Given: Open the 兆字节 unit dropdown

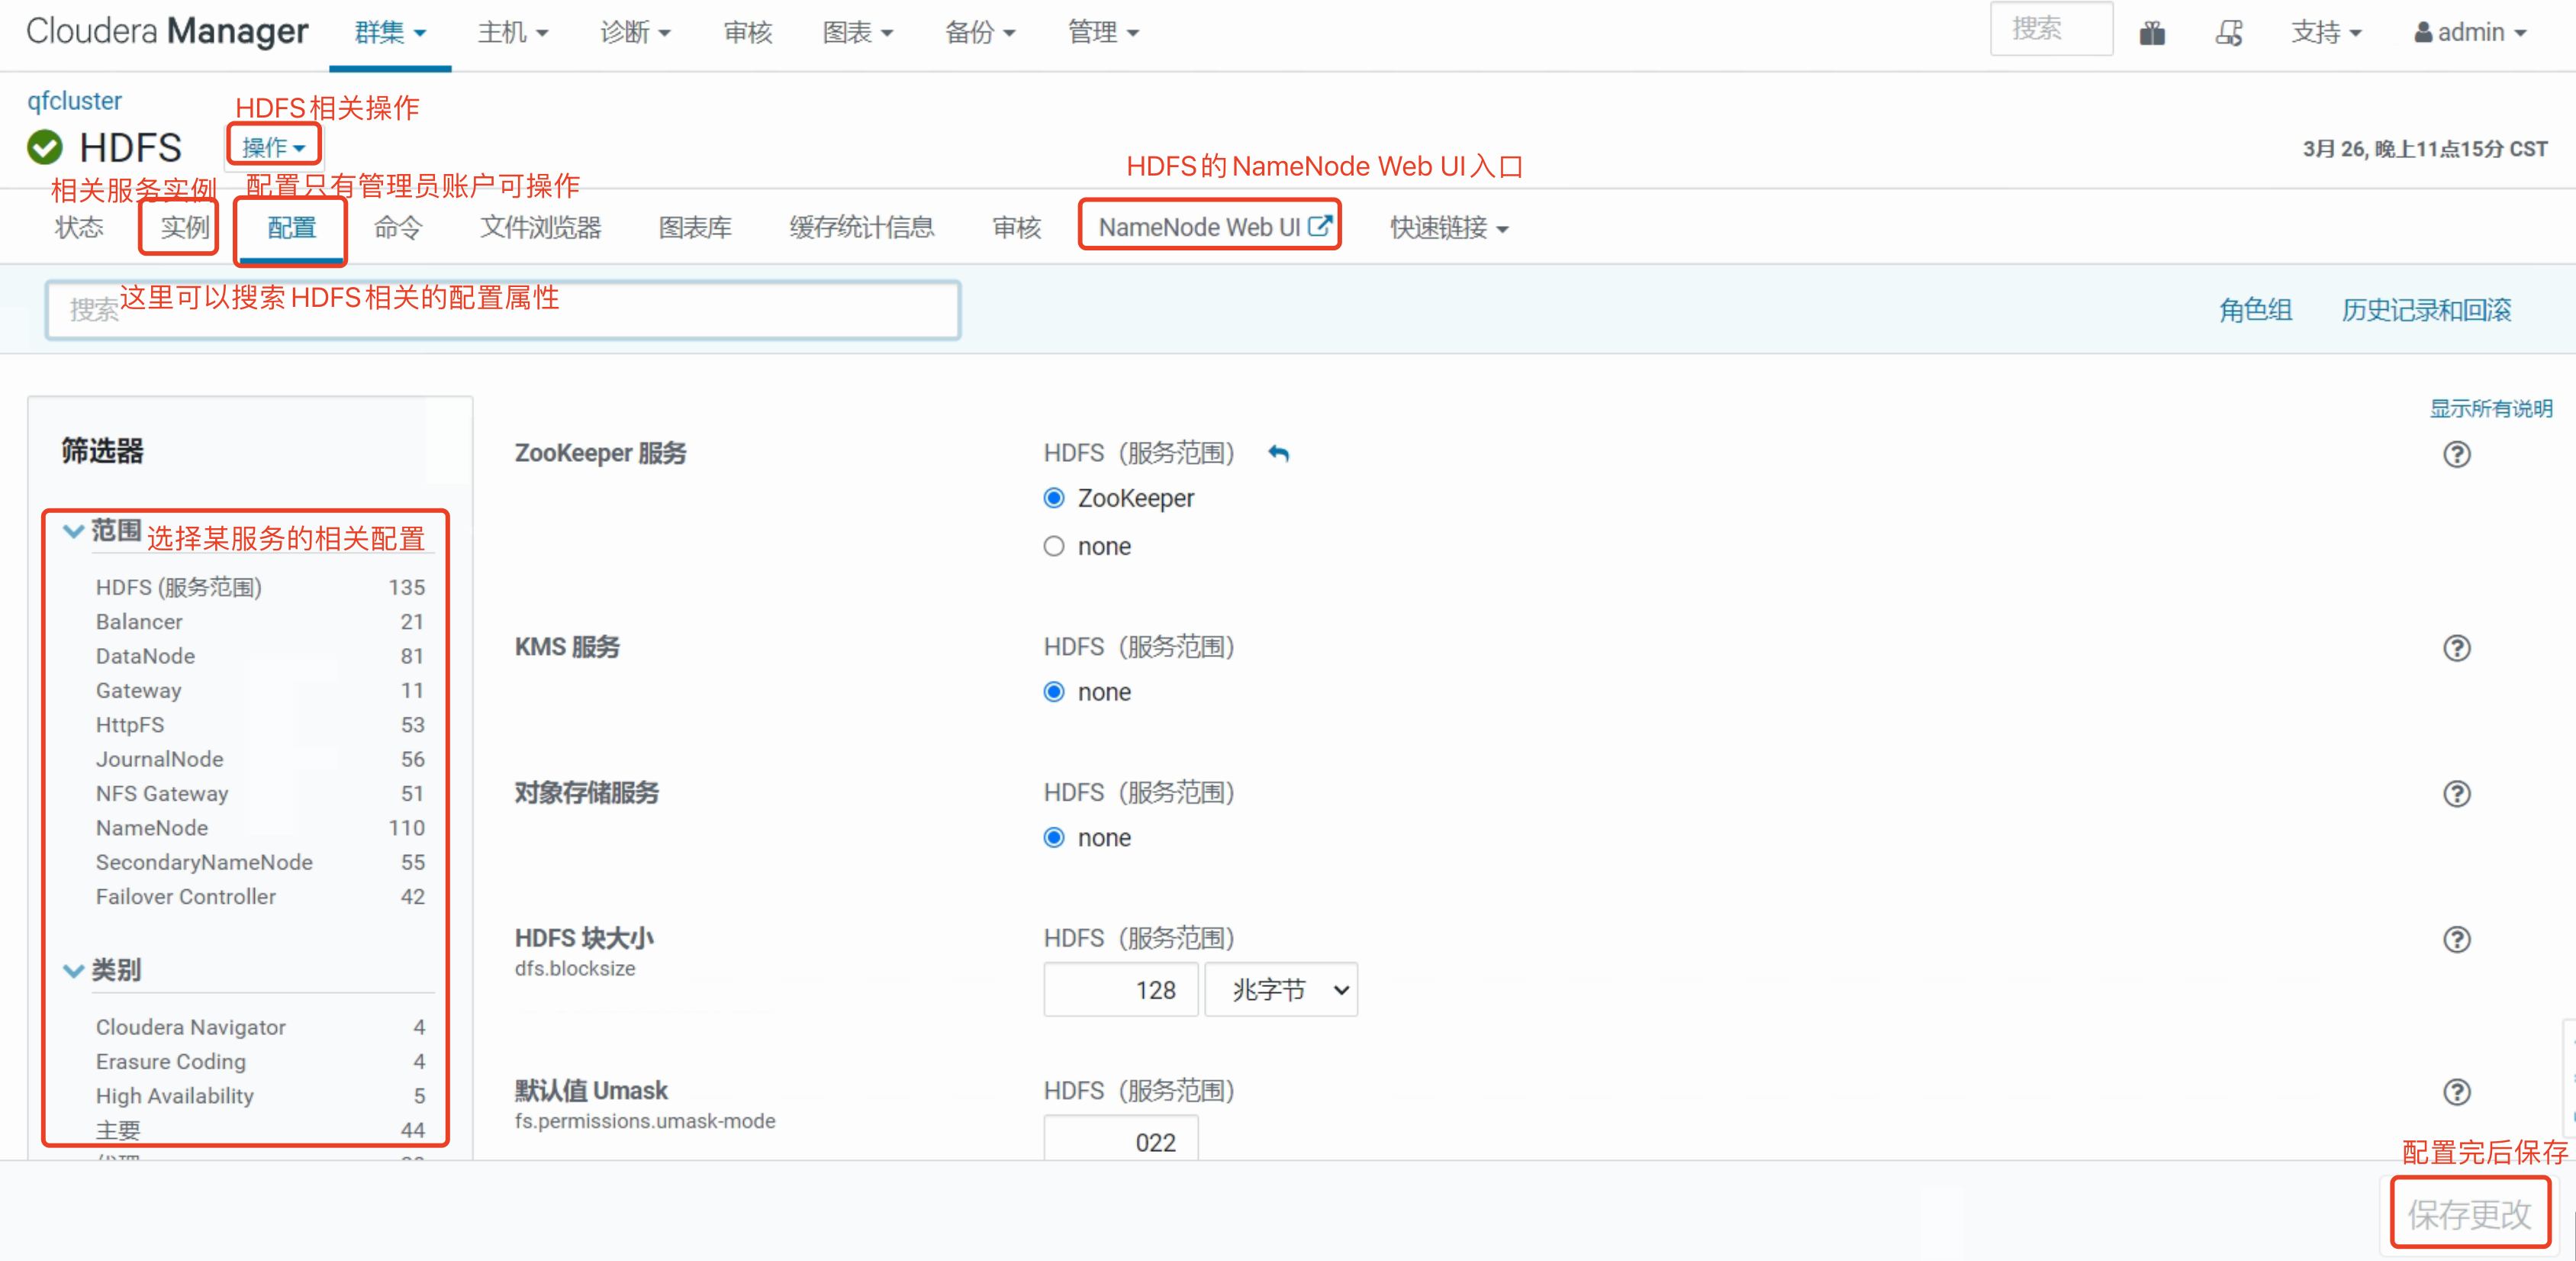Looking at the screenshot, I should pyautogui.click(x=1281, y=990).
